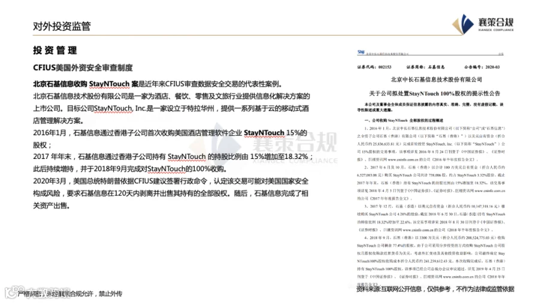Click the line 此后持续增持，并于2018年9月完成
Screen dimensions: 539x303
click(x=130, y=169)
